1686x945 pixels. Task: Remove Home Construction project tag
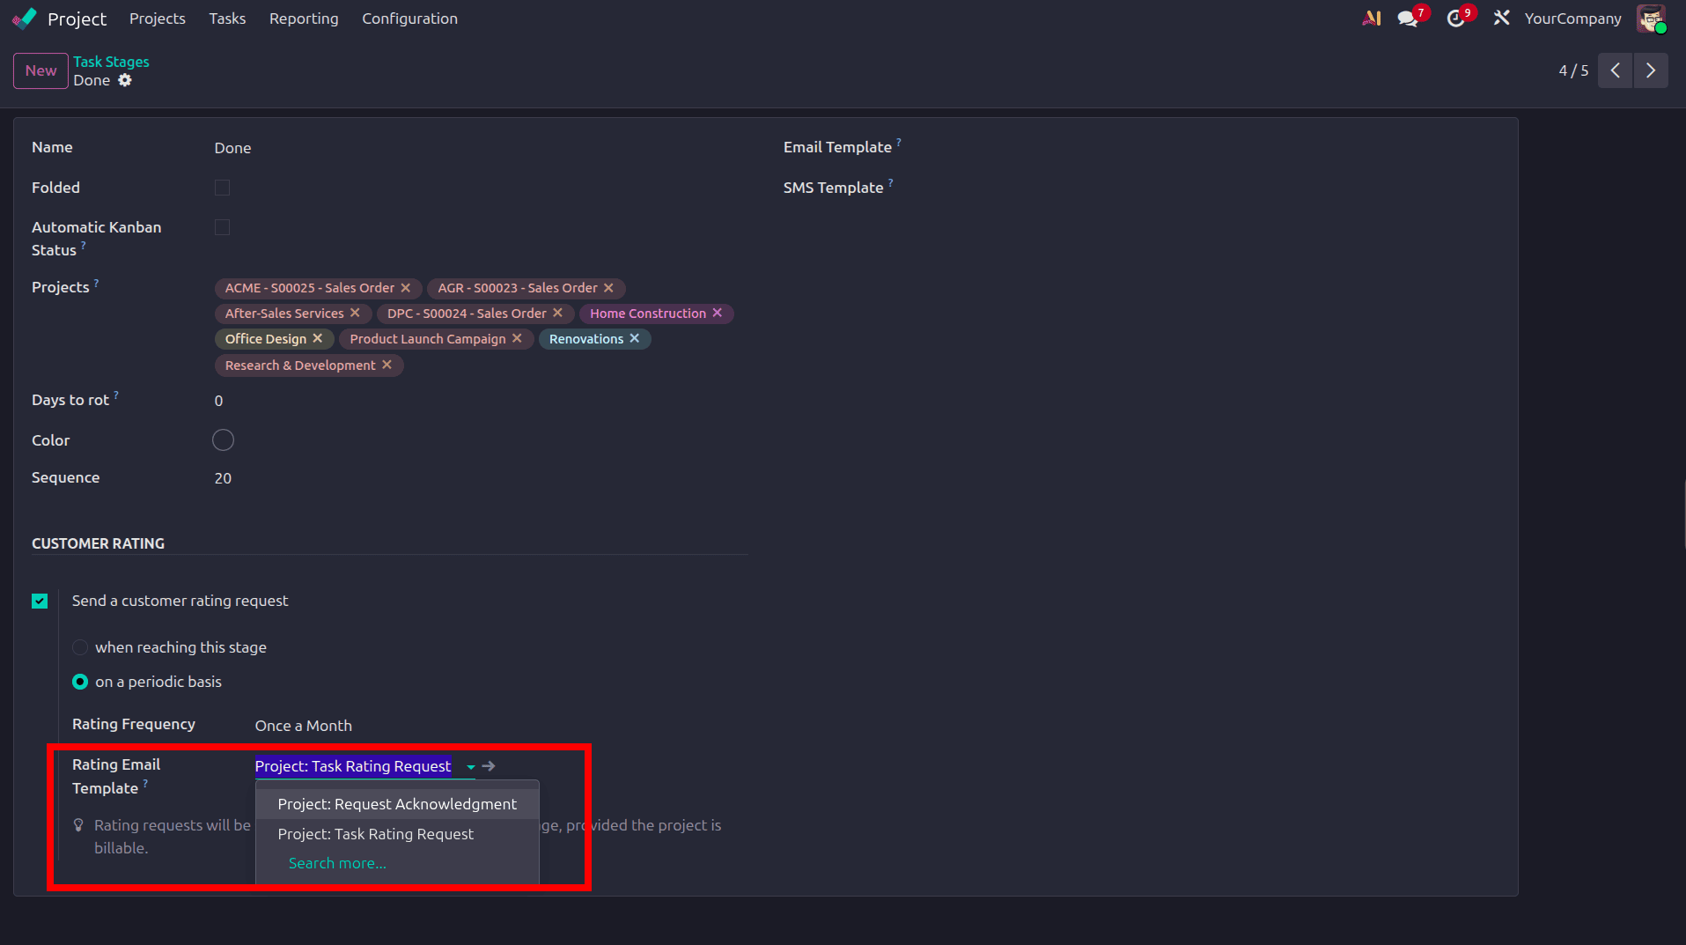(718, 313)
